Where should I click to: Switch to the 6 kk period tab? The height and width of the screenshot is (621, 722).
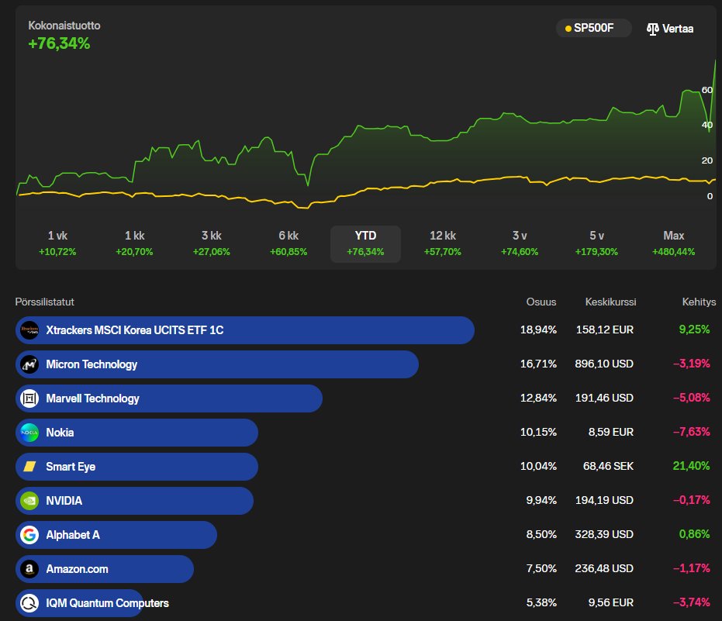click(x=288, y=243)
